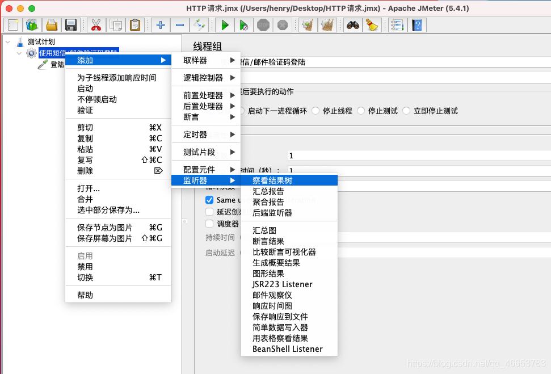Click the thread count field showing 1
Screen dimensions: 551x374
click(x=419, y=156)
